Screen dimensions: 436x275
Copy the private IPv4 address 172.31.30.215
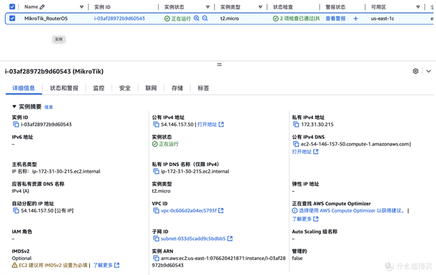coord(296,125)
